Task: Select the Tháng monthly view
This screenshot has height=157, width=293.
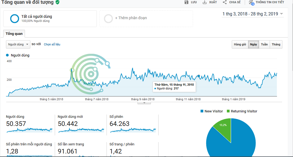Action: coord(276,44)
